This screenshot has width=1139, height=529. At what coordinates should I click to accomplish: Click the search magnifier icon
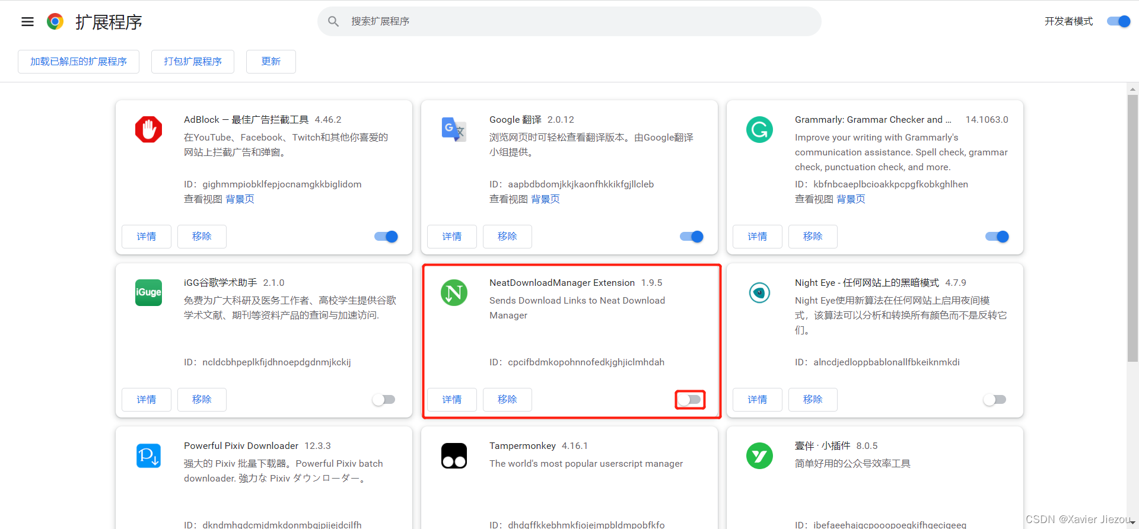tap(333, 21)
